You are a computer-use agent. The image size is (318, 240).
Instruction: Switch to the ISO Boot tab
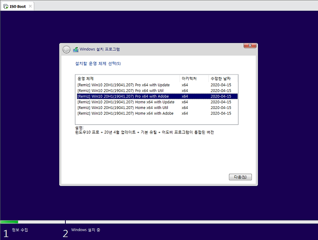pyautogui.click(x=17, y=6)
